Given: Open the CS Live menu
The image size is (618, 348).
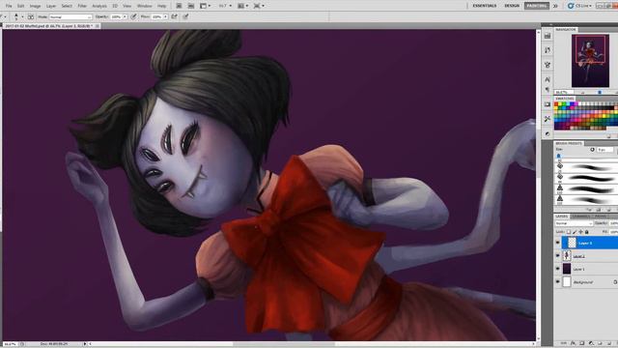Looking at the screenshot, I should (x=579, y=6).
